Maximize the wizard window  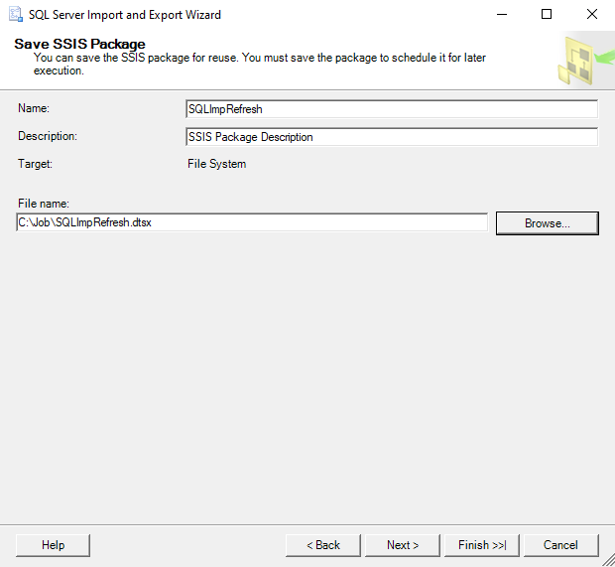(547, 15)
